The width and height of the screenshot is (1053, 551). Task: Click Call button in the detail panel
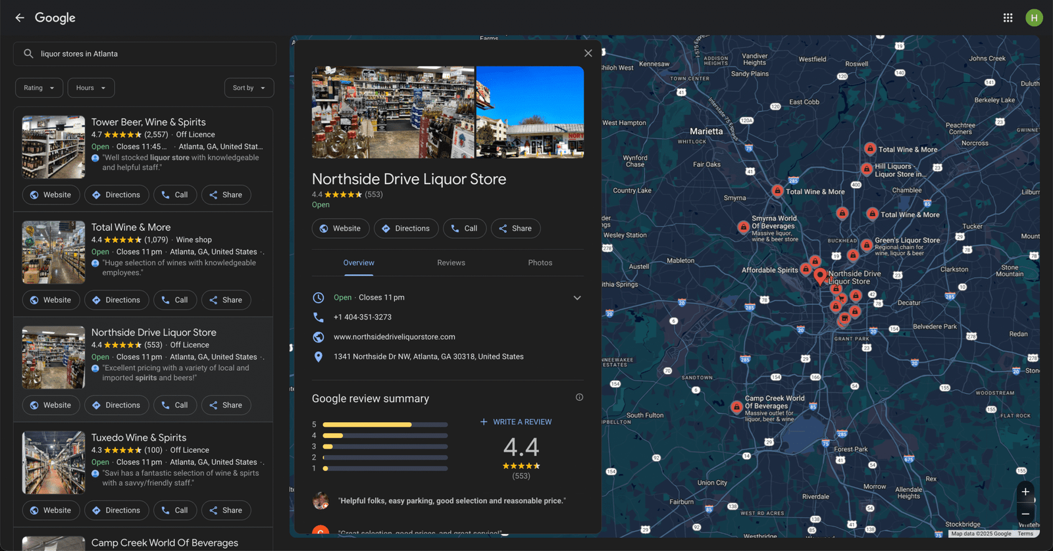click(x=465, y=228)
